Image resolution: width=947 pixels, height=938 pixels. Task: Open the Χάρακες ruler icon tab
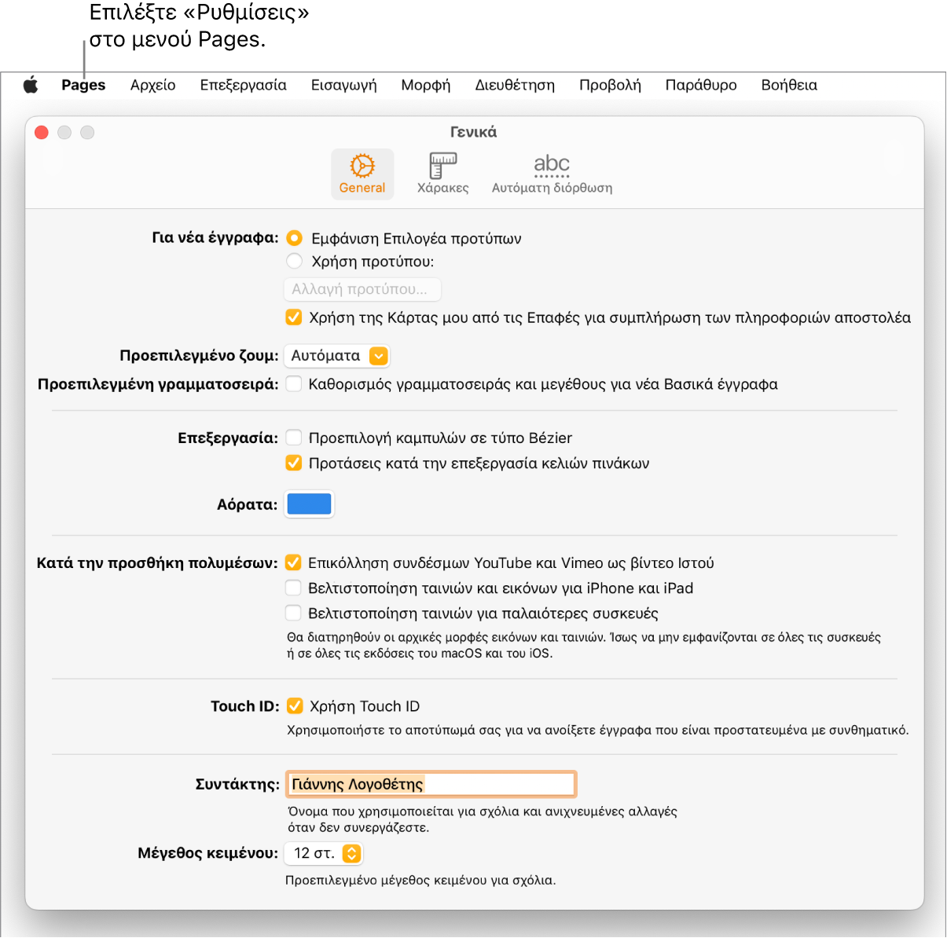click(x=443, y=174)
